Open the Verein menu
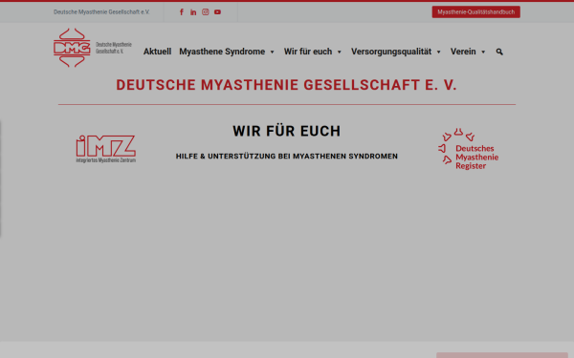 tap(463, 52)
